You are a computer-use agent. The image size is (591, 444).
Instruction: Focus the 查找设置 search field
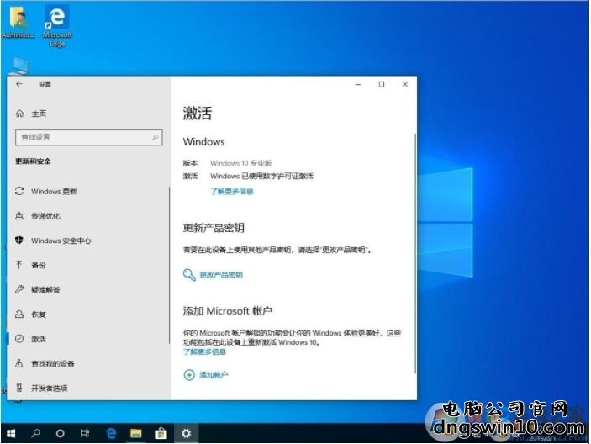89,137
